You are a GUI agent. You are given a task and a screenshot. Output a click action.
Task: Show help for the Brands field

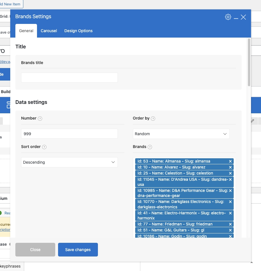click(150, 147)
